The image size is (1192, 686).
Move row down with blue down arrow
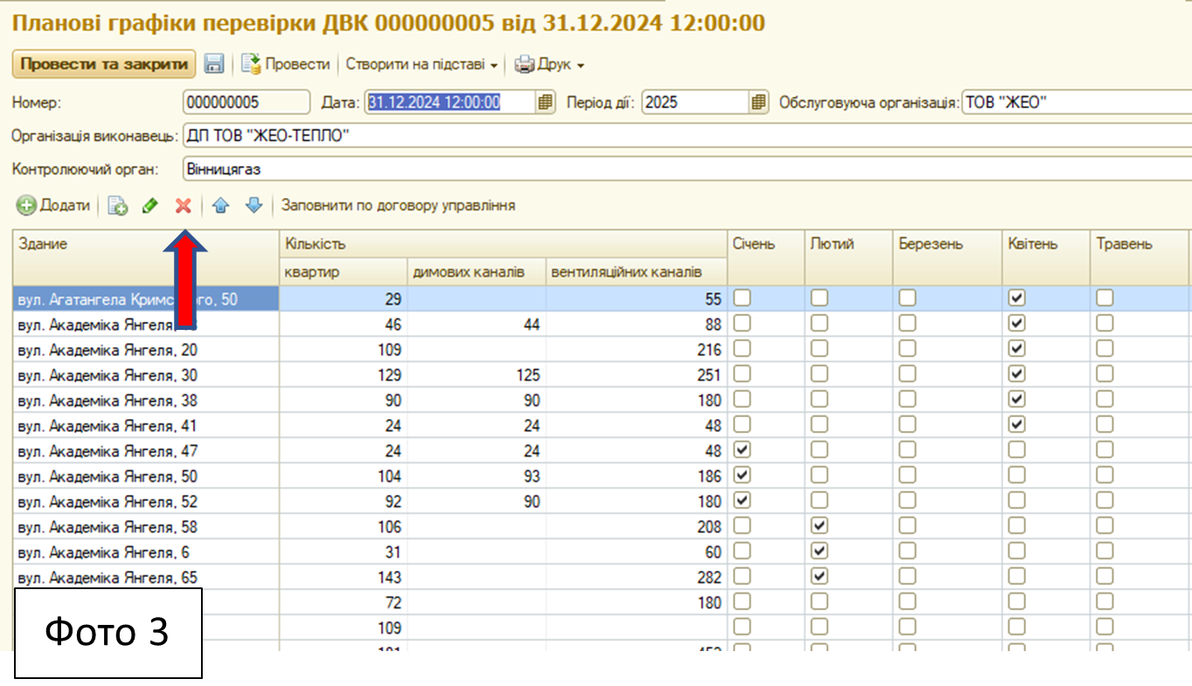(x=253, y=206)
